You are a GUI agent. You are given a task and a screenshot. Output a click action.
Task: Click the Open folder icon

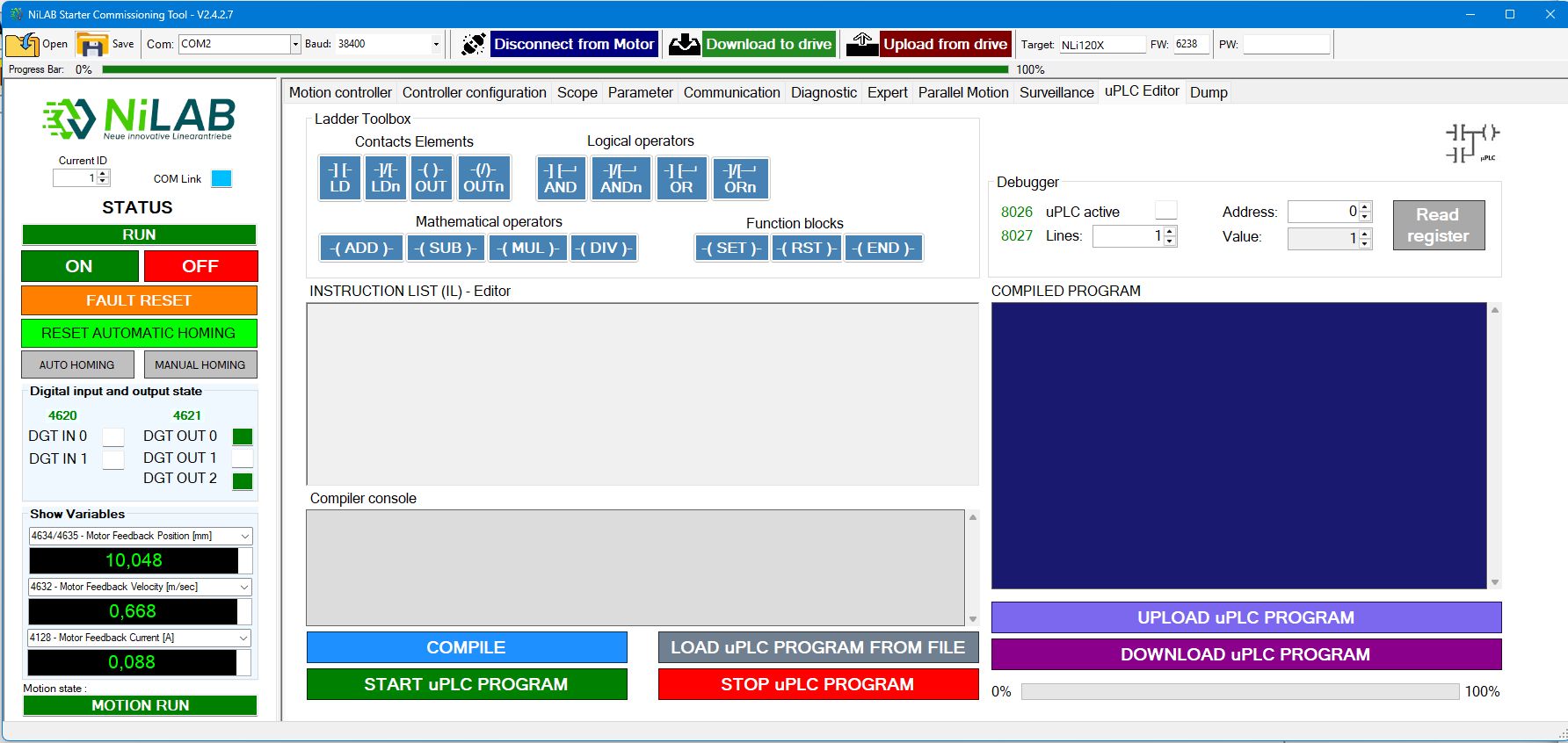pos(23,44)
